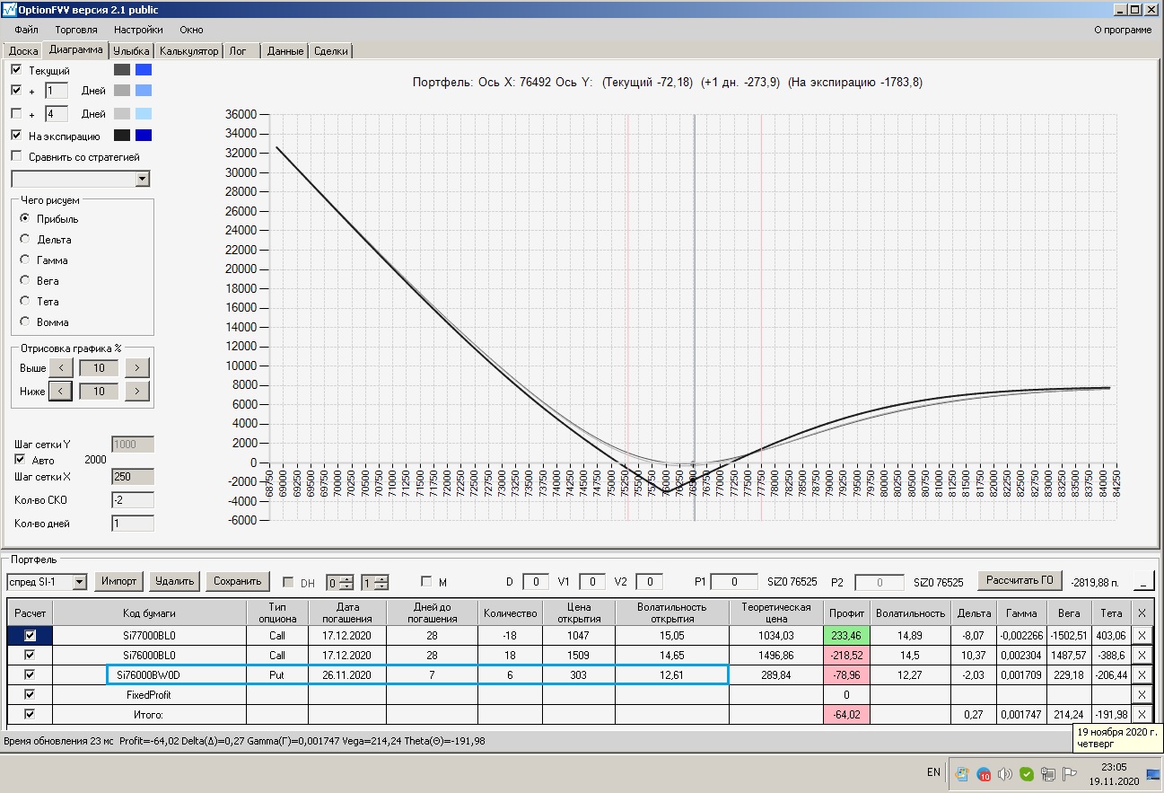The image size is (1164, 793).
Task: Open the спред SI-1 portfolio dropdown
Action: [x=80, y=582]
